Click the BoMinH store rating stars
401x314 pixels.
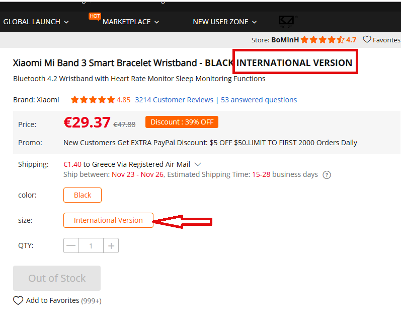[x=327, y=40]
